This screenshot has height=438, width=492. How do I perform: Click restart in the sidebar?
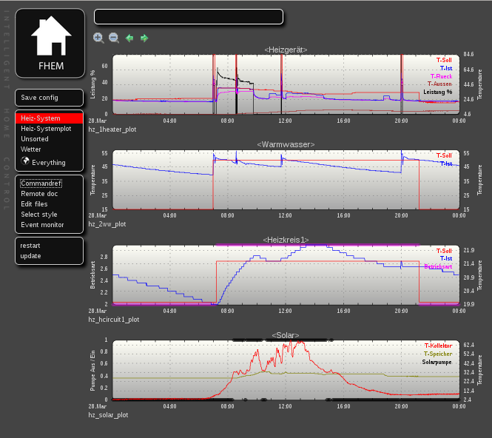point(30,245)
